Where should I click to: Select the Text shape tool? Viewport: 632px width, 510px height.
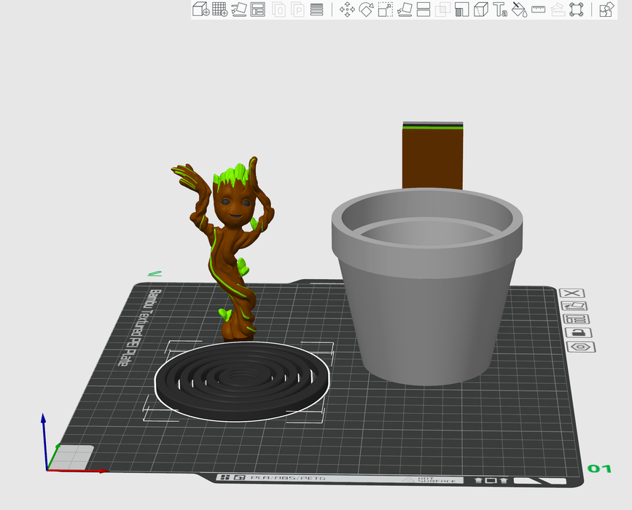coord(500,9)
